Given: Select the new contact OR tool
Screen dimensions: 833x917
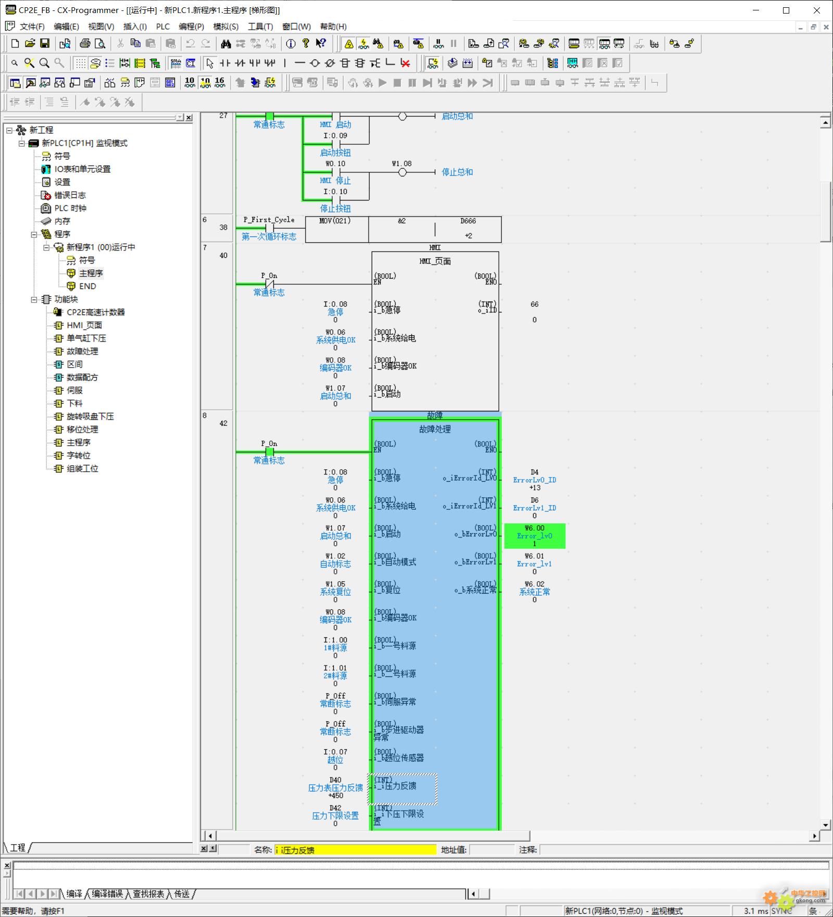Looking at the screenshot, I should pyautogui.click(x=255, y=64).
